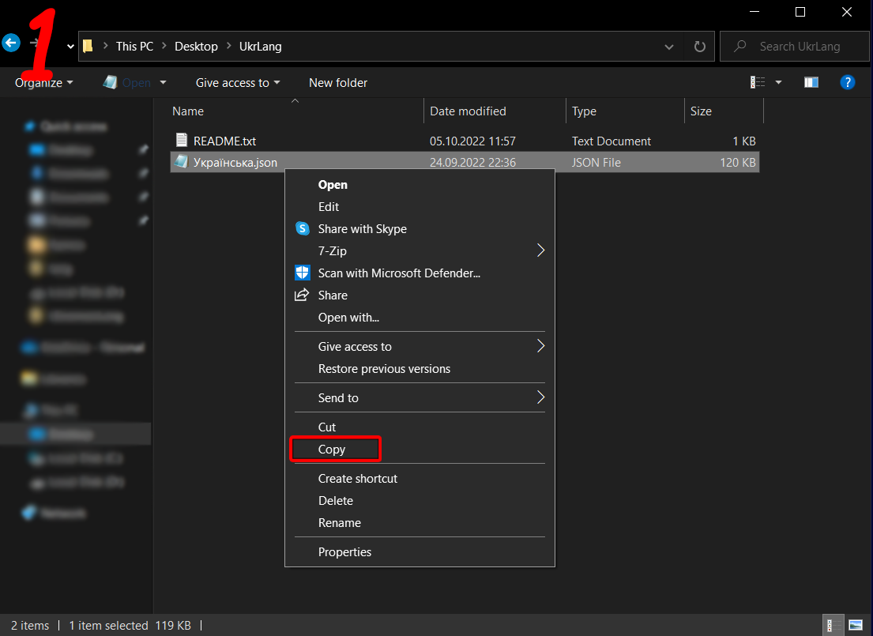The image size is (873, 636).
Task: Click the New folder button
Action: [338, 83]
